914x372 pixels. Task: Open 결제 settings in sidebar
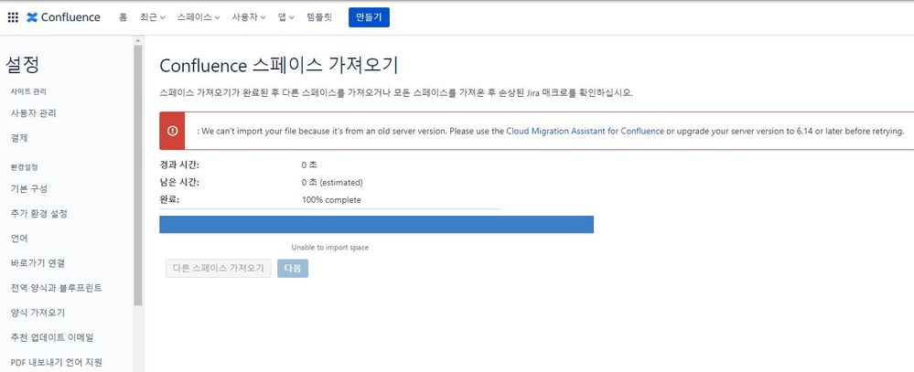pos(19,138)
